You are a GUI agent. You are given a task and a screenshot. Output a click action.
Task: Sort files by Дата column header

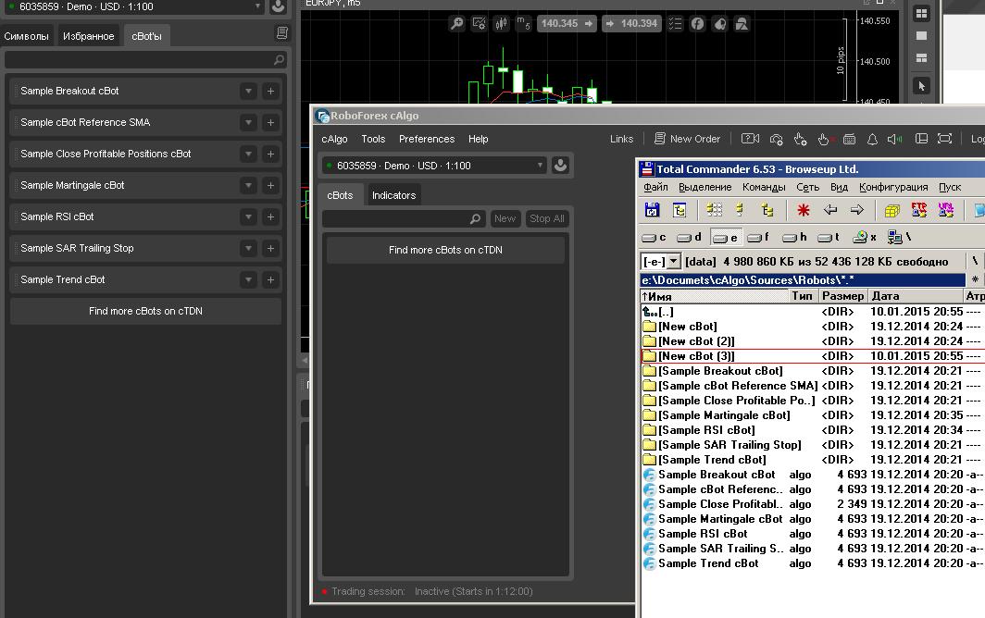point(914,296)
